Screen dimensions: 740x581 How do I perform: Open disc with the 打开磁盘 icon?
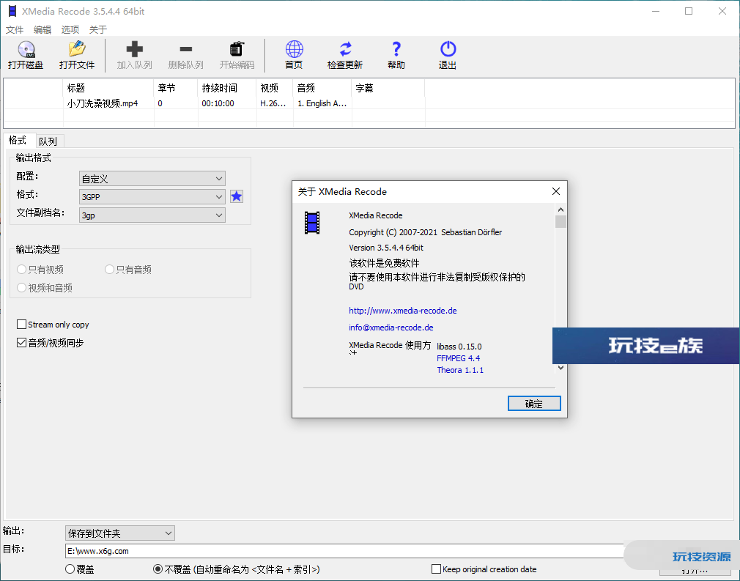point(26,49)
